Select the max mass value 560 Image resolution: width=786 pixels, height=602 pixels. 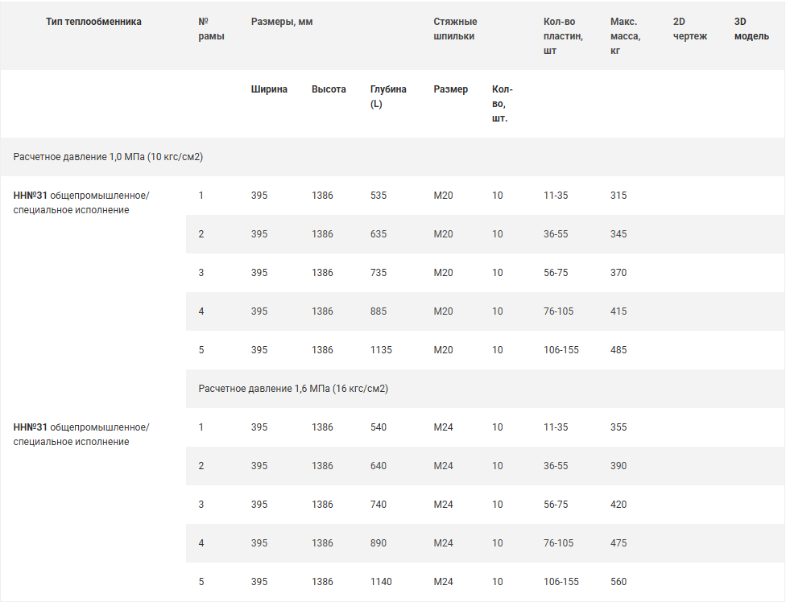click(618, 582)
